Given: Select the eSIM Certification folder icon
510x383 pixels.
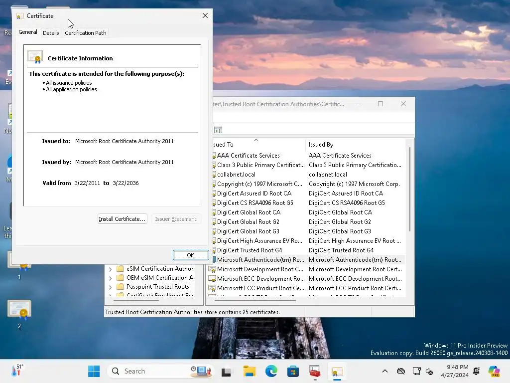Looking at the screenshot, I should point(120,269).
